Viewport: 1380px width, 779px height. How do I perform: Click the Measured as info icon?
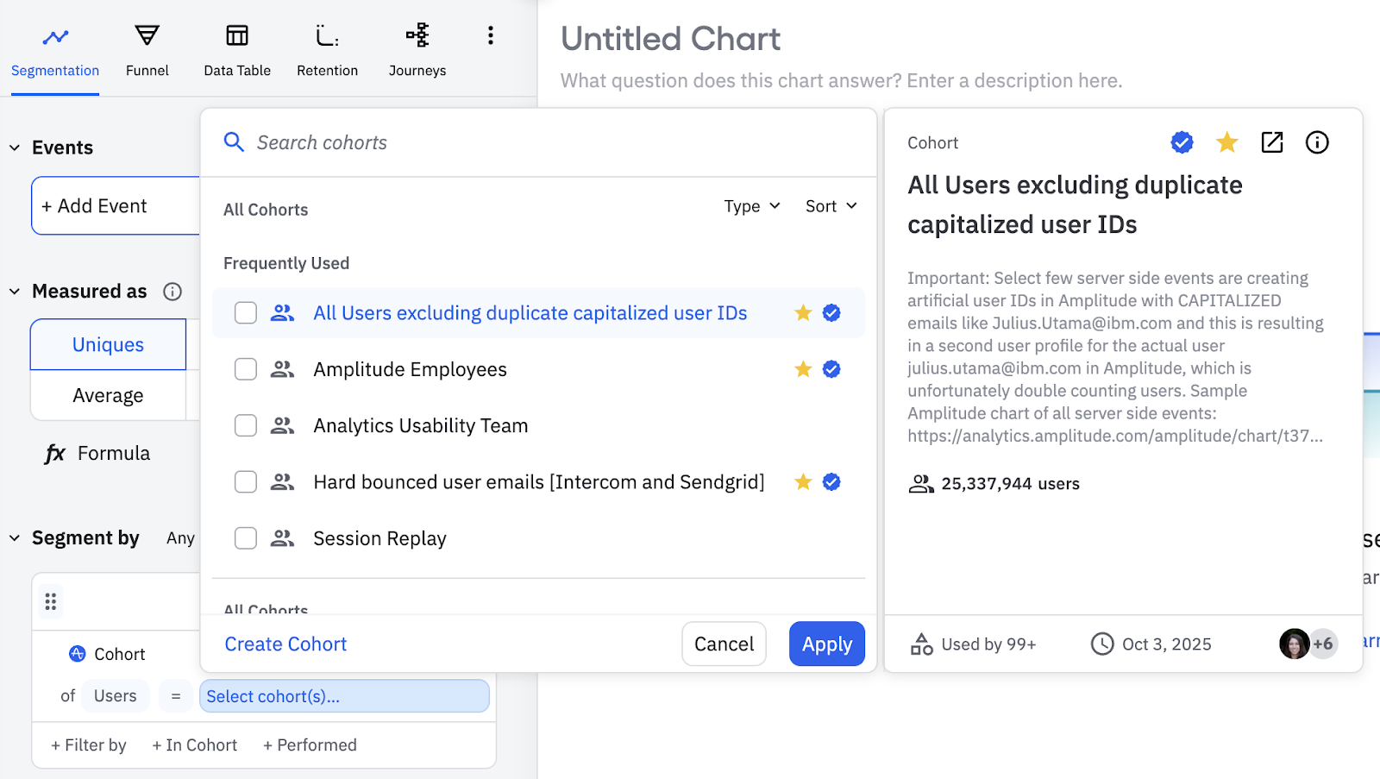click(x=172, y=292)
